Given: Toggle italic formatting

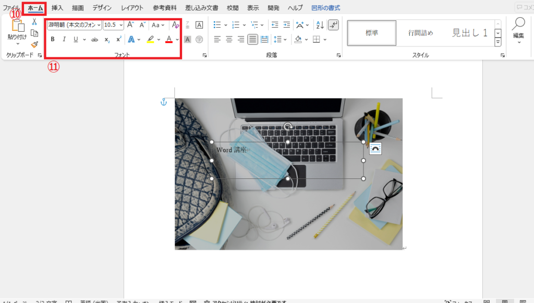Looking at the screenshot, I should (x=64, y=40).
